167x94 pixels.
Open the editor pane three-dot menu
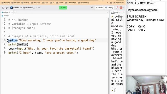point(108,12)
